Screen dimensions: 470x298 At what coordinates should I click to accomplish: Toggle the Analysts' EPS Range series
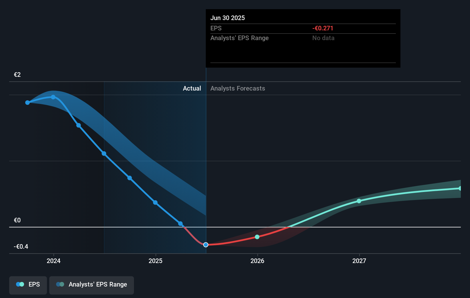[92, 285]
